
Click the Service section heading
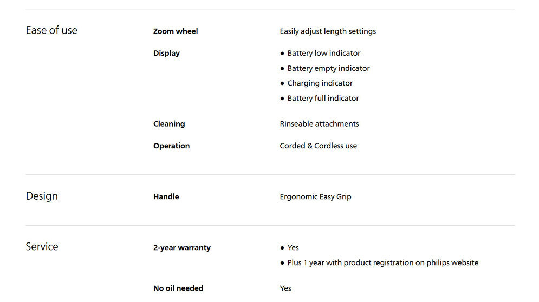[x=42, y=247]
